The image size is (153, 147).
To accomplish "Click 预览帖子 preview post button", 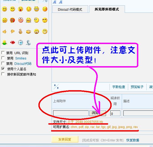I will 137,87.
